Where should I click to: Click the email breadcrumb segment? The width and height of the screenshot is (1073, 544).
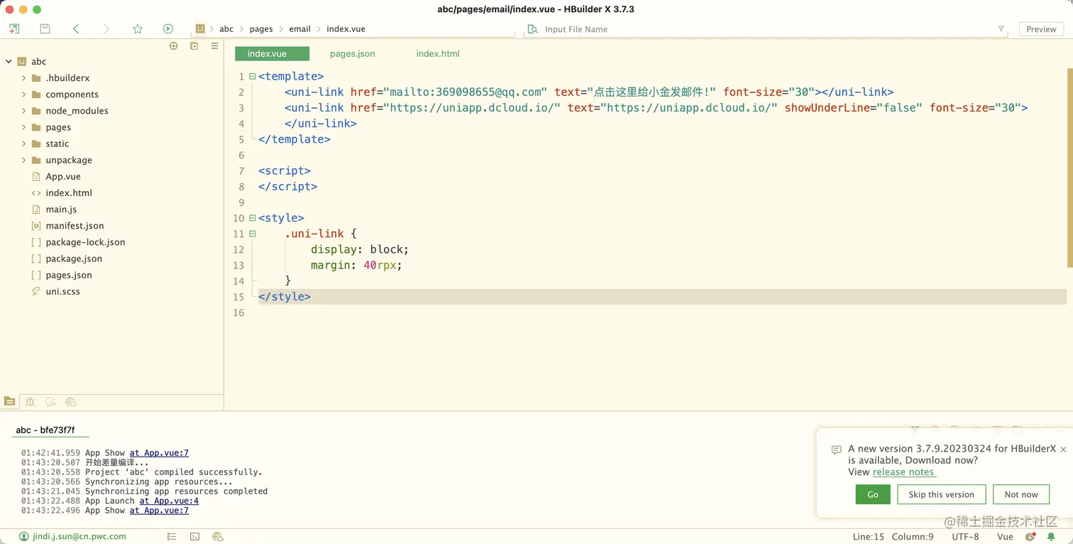point(299,29)
